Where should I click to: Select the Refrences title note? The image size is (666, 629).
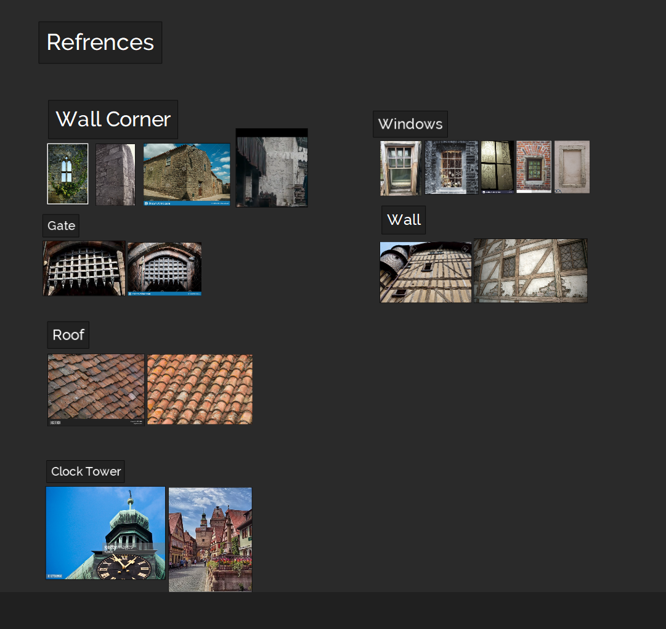(x=100, y=43)
